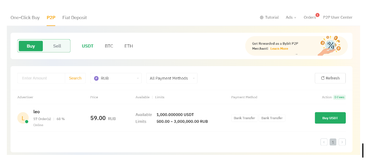This screenshot has height=161, width=367.
Task: Open the Fiat Deposit tab
Action: pos(74,17)
